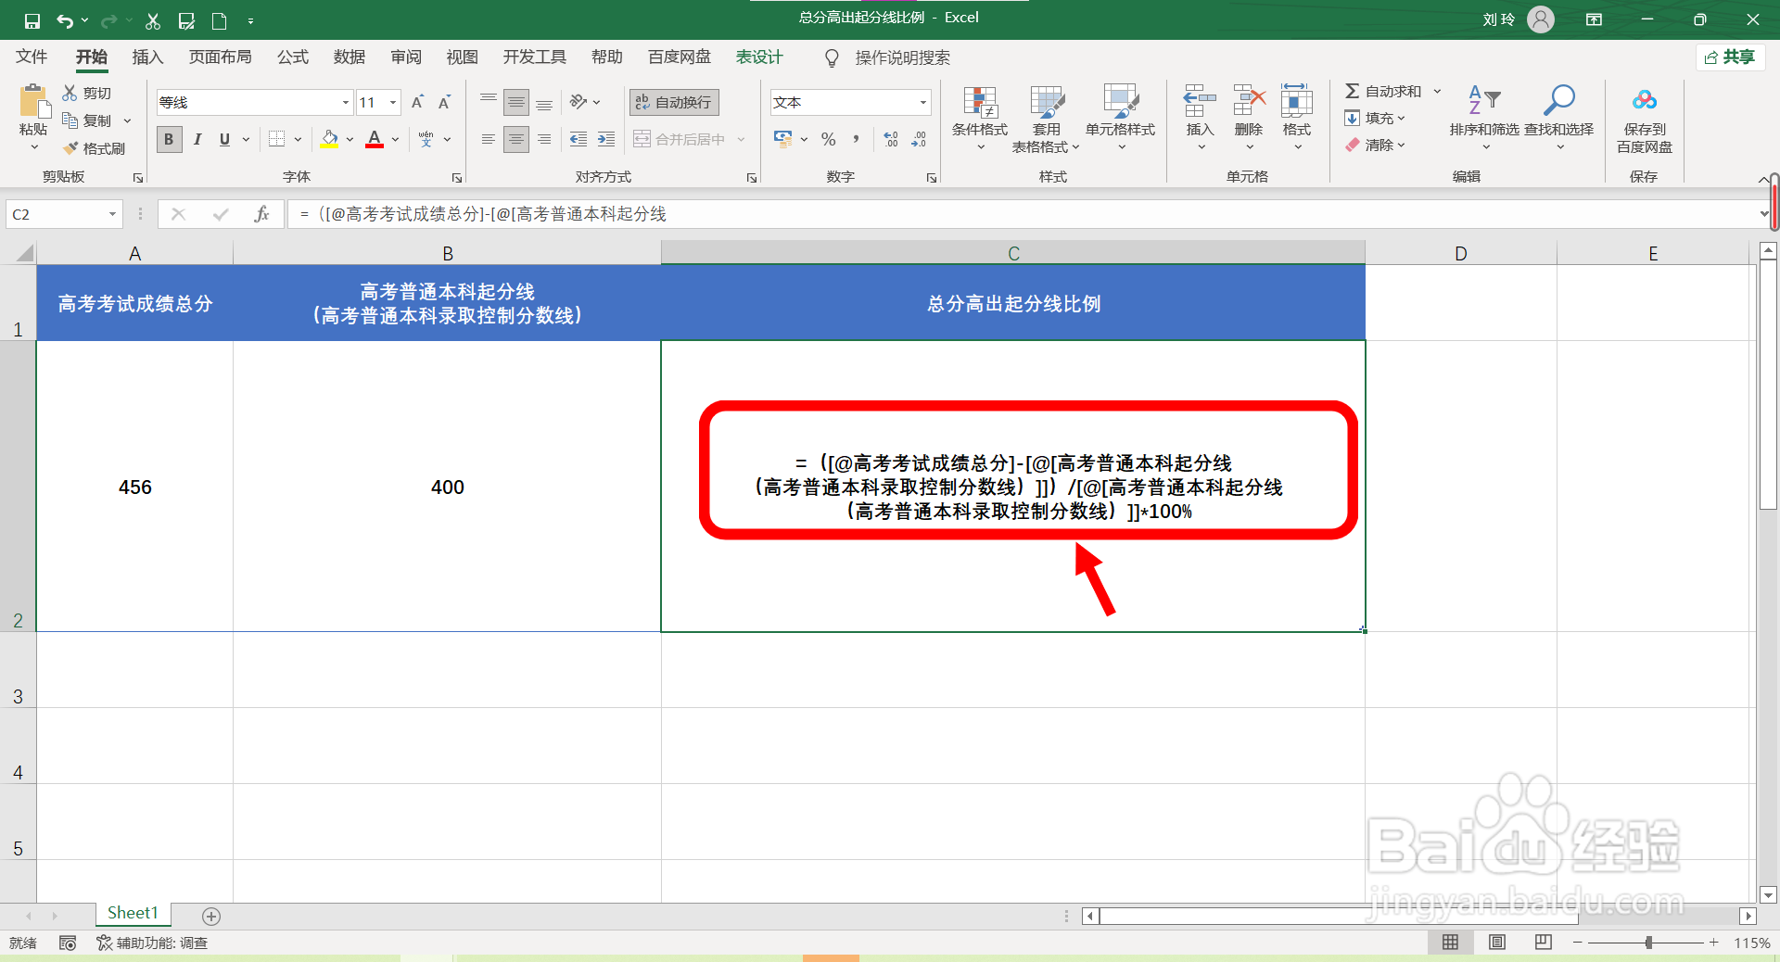Click the increase decimal icon
1780x962 pixels.
tap(891, 139)
